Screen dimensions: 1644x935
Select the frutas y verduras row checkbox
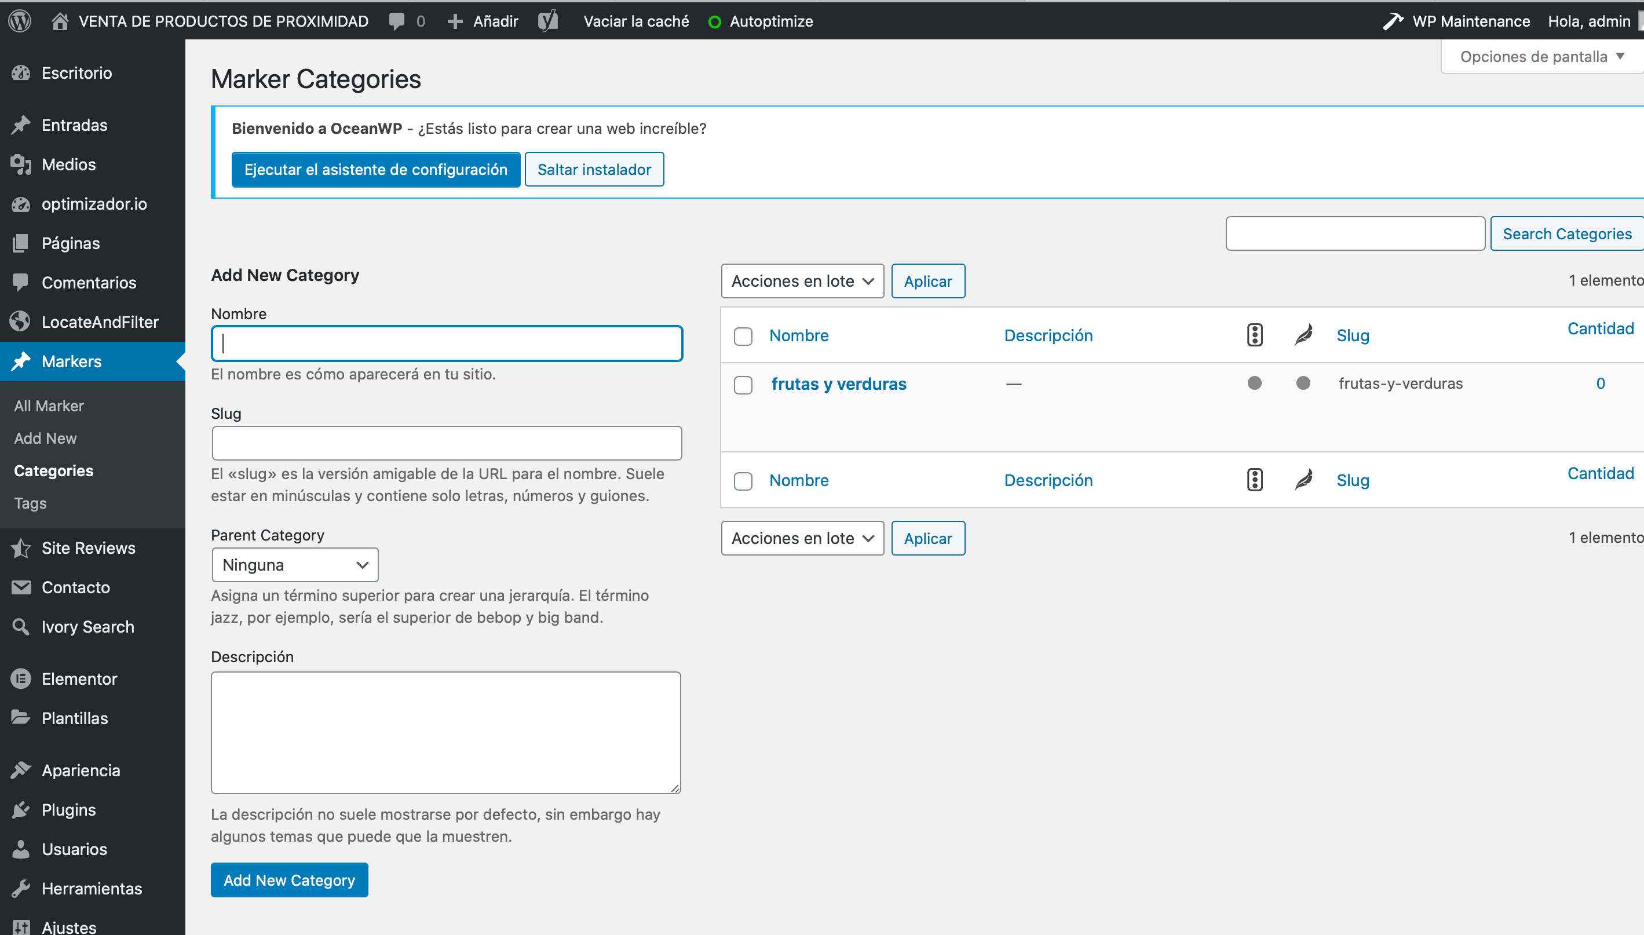tap(743, 385)
